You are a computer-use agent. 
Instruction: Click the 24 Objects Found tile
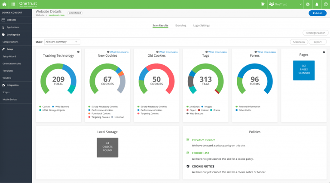pos(107,147)
